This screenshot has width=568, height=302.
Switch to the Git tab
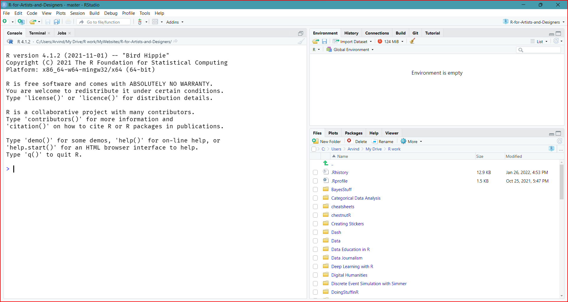[x=415, y=33]
